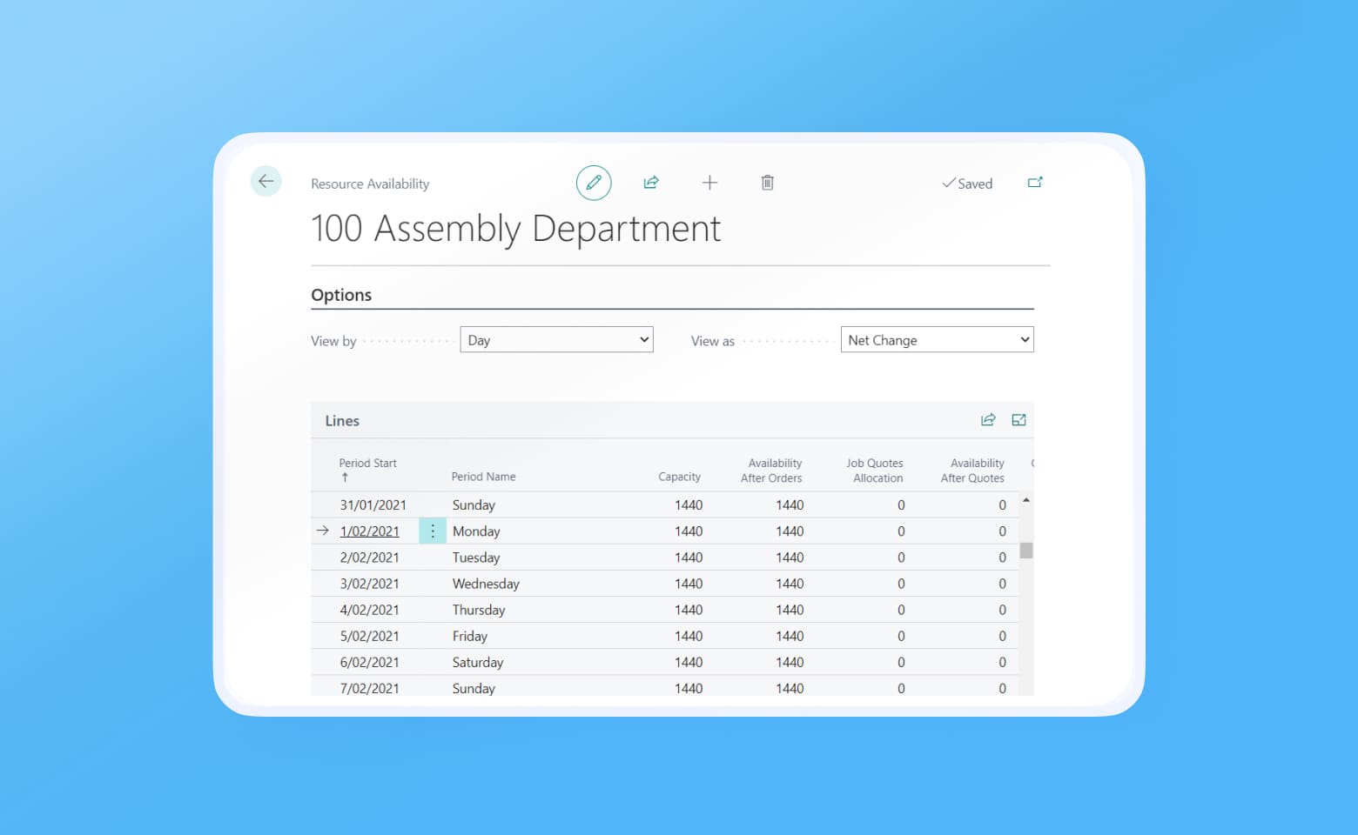Click Availability After Orders in Thursday row

790,610
